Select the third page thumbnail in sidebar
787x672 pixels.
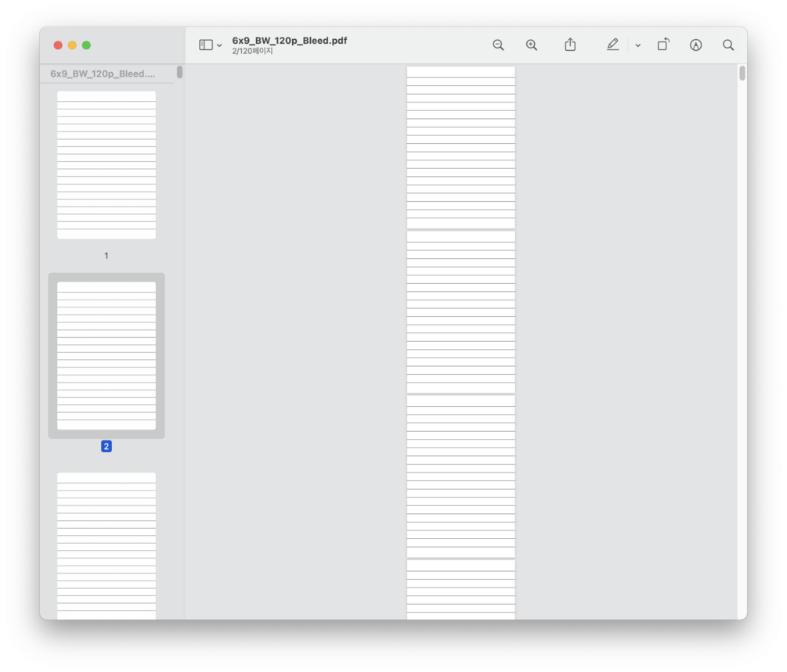106,545
